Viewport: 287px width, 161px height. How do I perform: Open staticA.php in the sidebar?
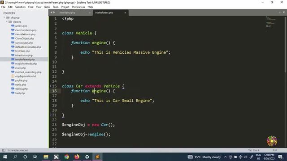(22, 89)
